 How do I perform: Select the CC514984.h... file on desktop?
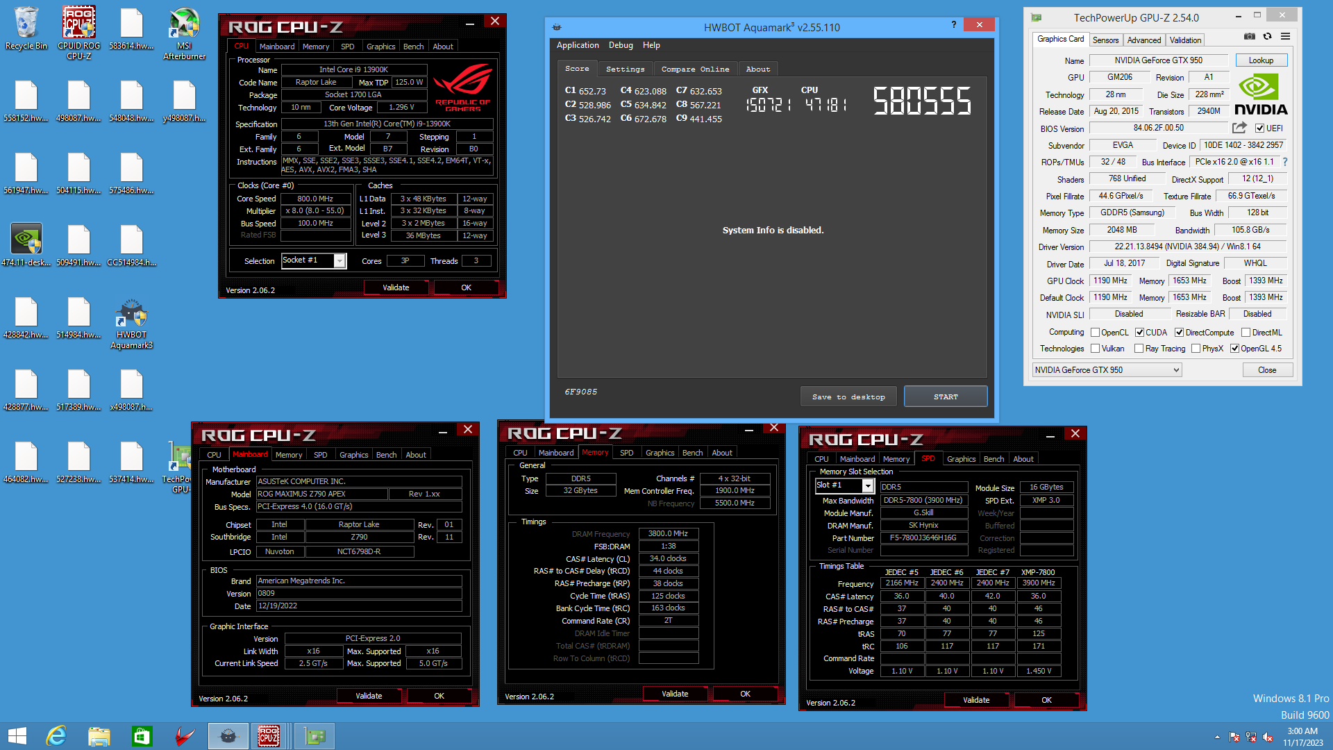point(132,245)
